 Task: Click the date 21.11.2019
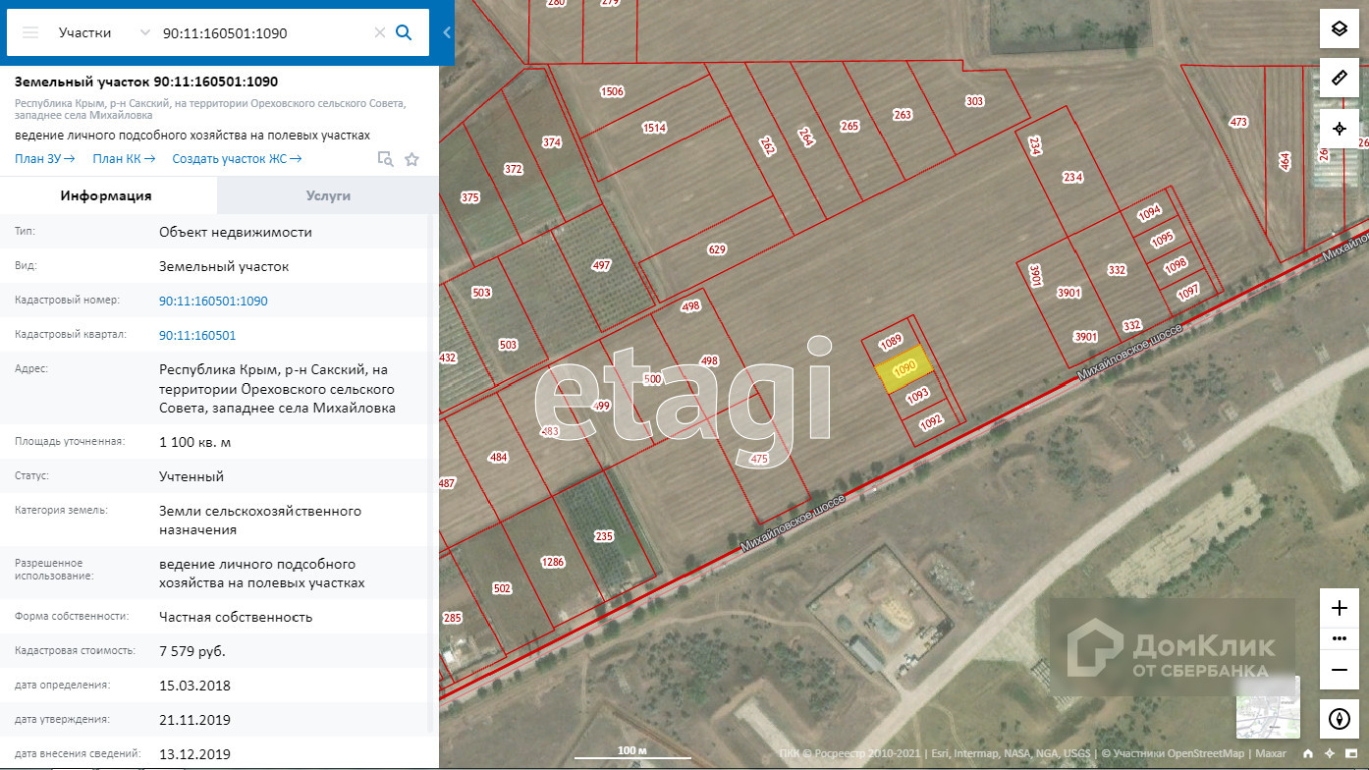tap(194, 720)
